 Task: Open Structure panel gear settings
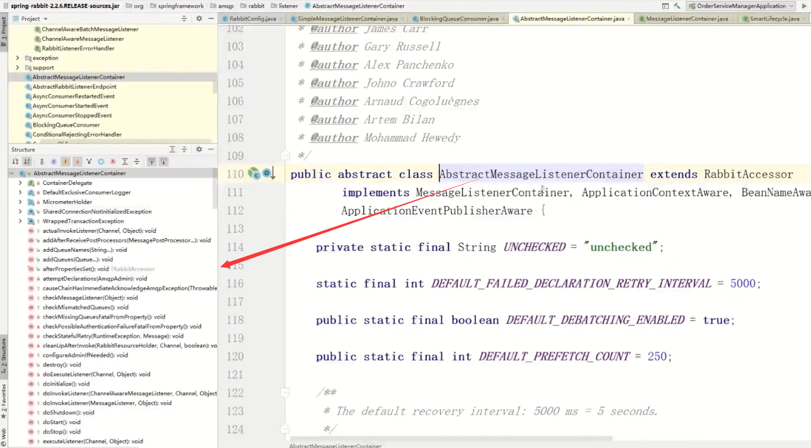pos(199,149)
